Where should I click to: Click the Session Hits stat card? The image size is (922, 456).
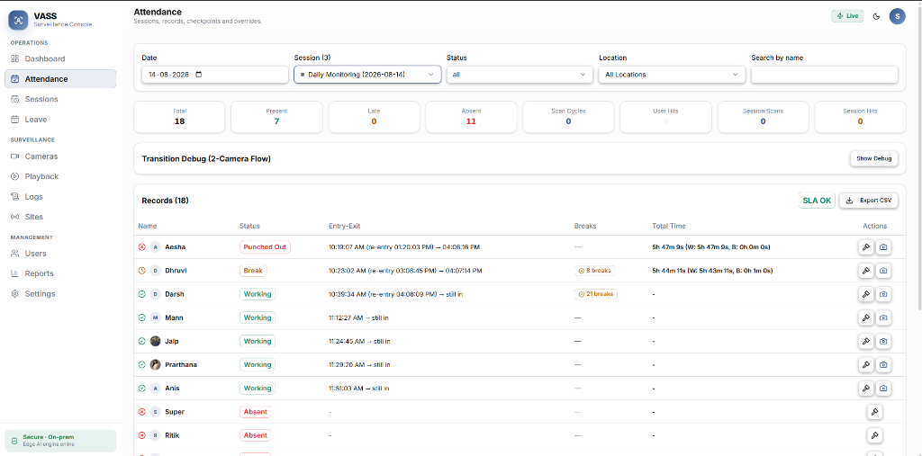point(860,117)
